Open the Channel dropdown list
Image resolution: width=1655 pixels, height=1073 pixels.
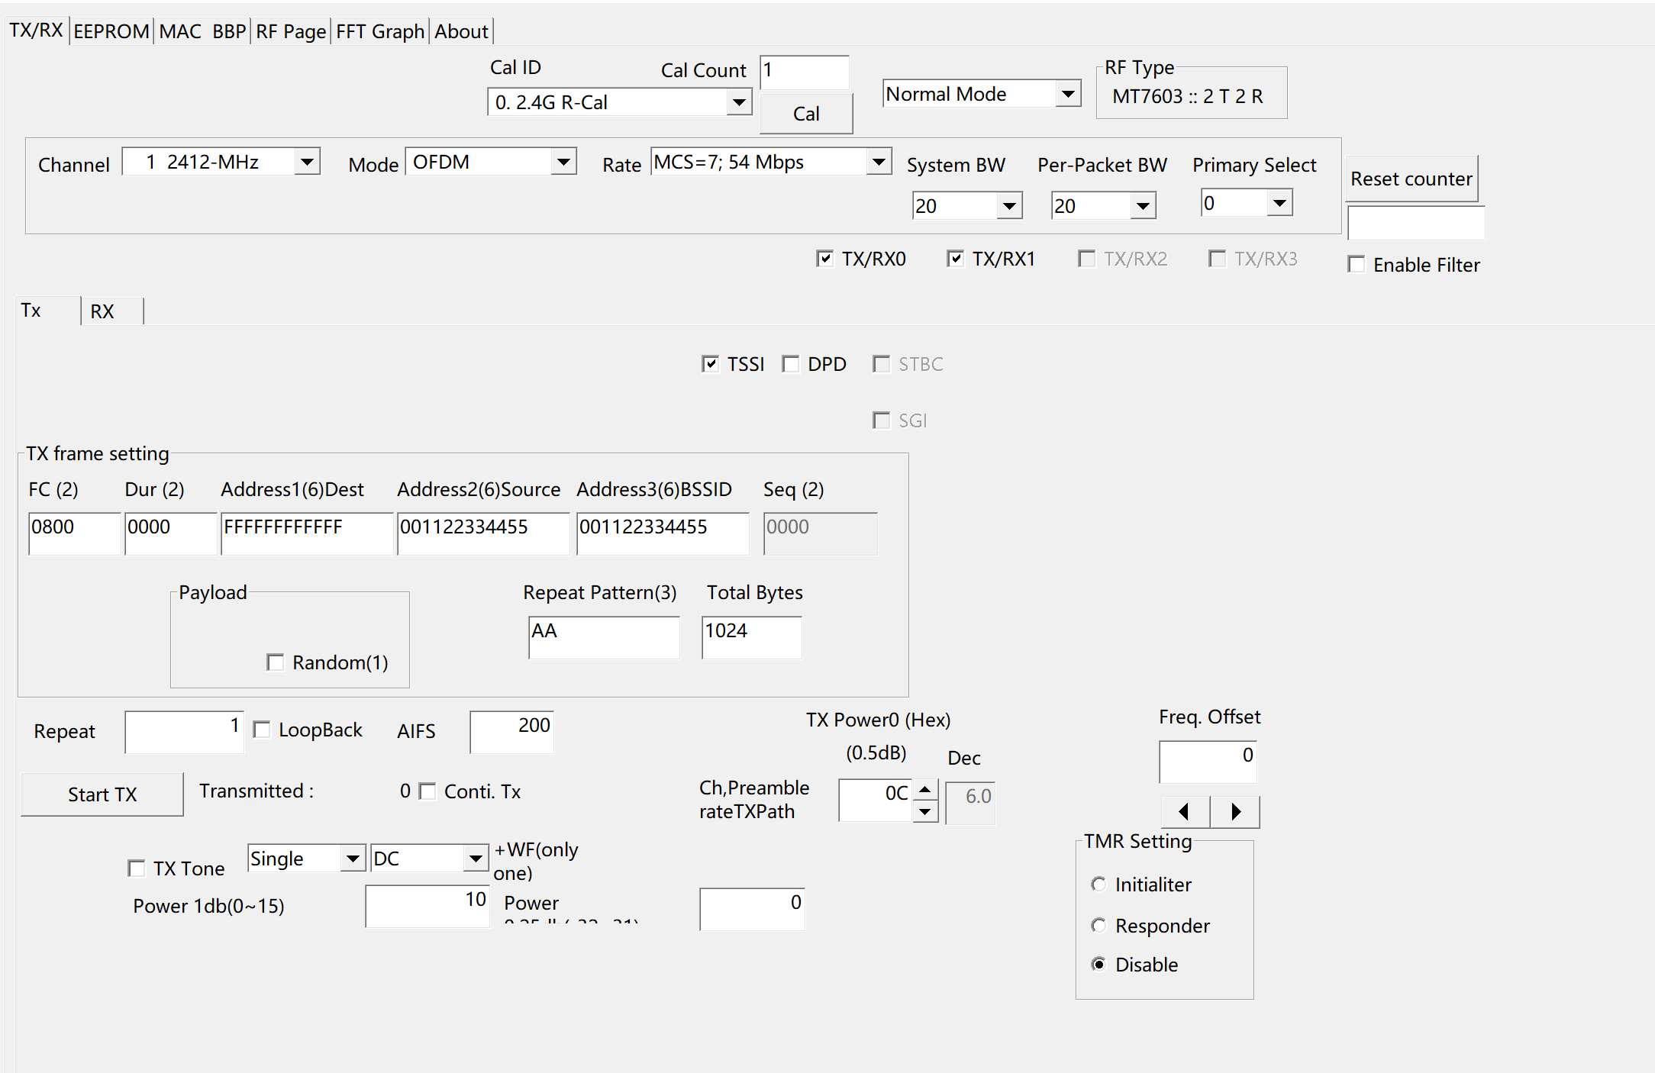pyautogui.click(x=307, y=162)
